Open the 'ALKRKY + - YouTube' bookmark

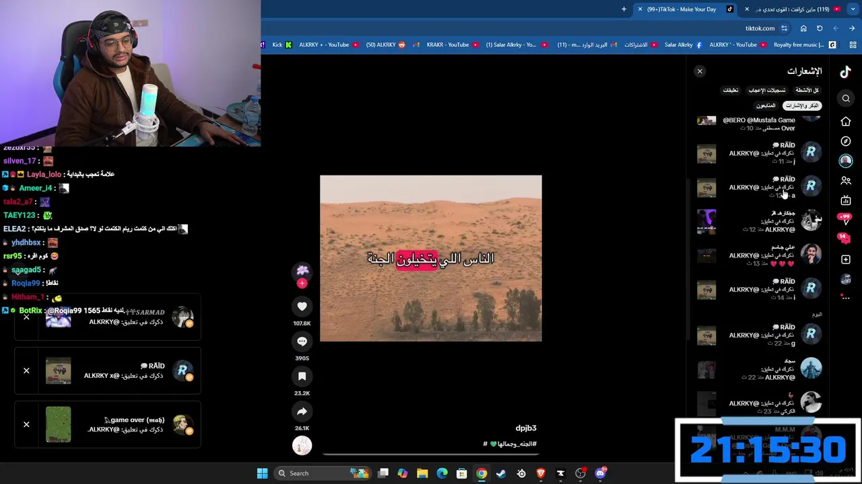[x=329, y=45]
